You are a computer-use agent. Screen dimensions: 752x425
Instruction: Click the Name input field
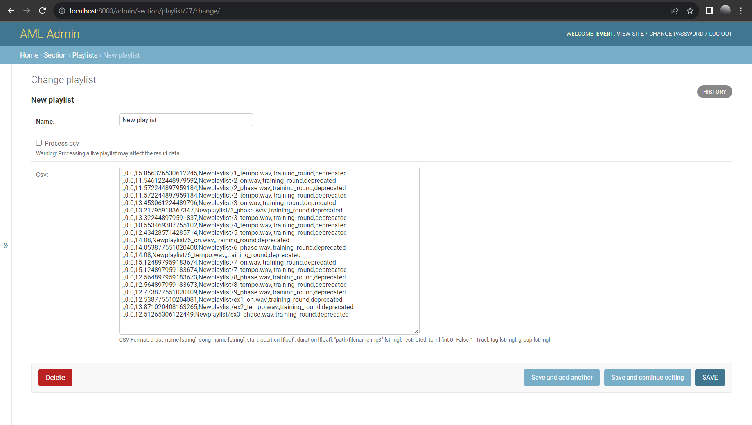pyautogui.click(x=186, y=120)
